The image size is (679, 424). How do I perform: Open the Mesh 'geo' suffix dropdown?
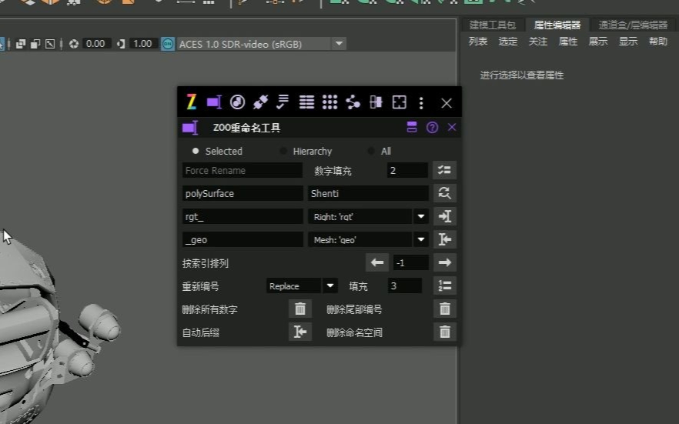click(421, 239)
